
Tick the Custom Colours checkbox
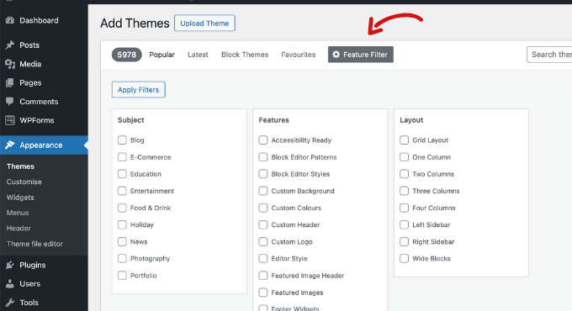[x=263, y=208]
